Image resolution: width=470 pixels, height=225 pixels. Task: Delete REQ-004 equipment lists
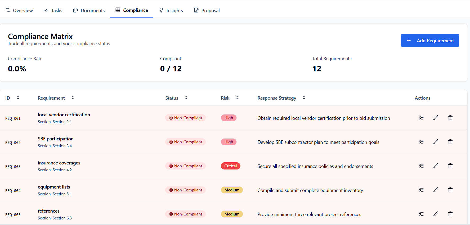[x=450, y=190]
